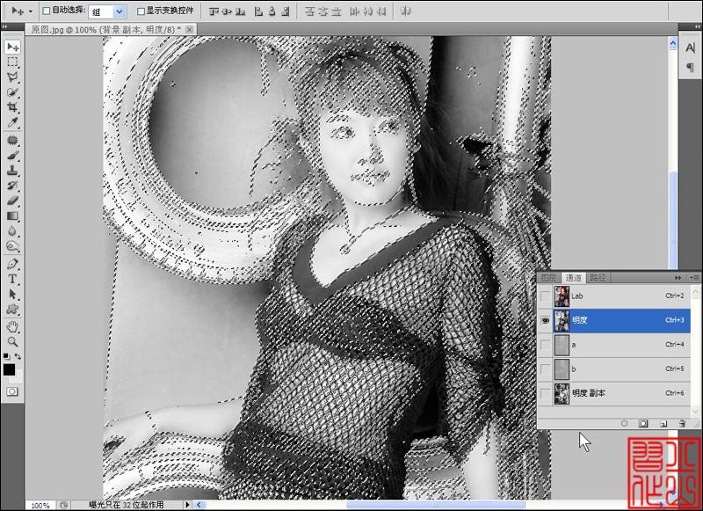Select the Rectangular Marquee tool
The width and height of the screenshot is (703, 511).
click(12, 62)
